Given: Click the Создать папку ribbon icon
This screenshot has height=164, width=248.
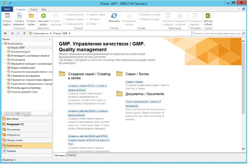Looking at the screenshot, I should (31, 16).
